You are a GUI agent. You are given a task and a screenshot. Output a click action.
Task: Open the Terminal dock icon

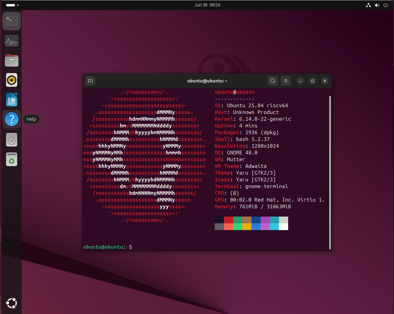click(12, 21)
